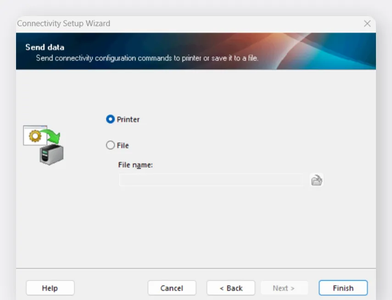The image size is (392, 300).
Task: Click the greyed-out Next button
Action: tap(284, 288)
